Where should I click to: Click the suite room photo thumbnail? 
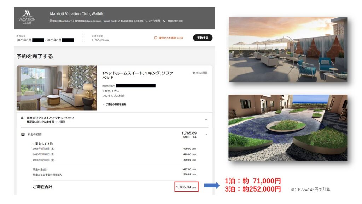57,88
